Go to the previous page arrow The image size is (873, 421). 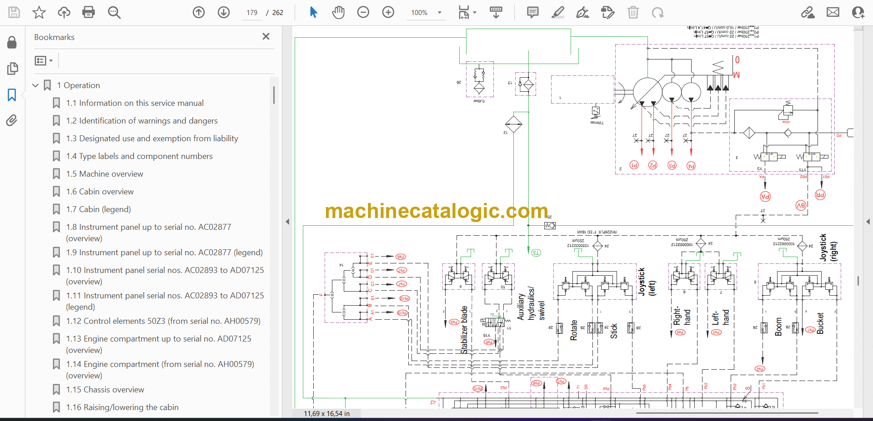(x=199, y=12)
